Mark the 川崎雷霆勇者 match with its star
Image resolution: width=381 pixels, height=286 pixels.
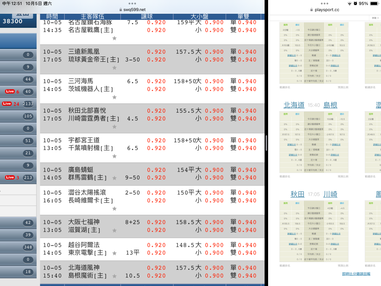click(114, 127)
